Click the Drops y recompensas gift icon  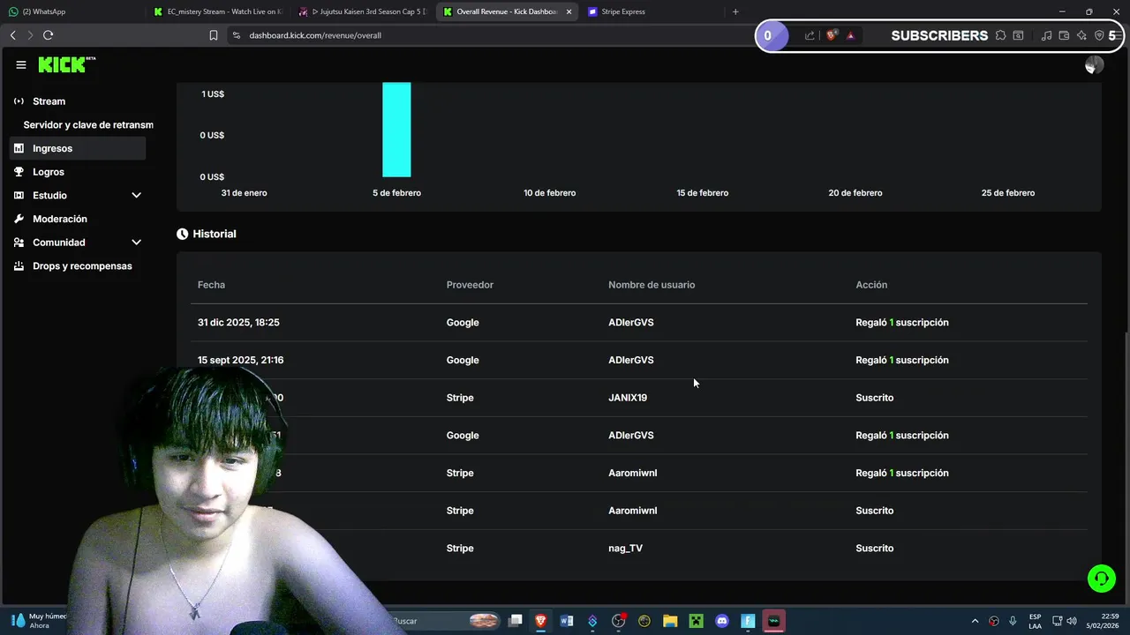19,265
